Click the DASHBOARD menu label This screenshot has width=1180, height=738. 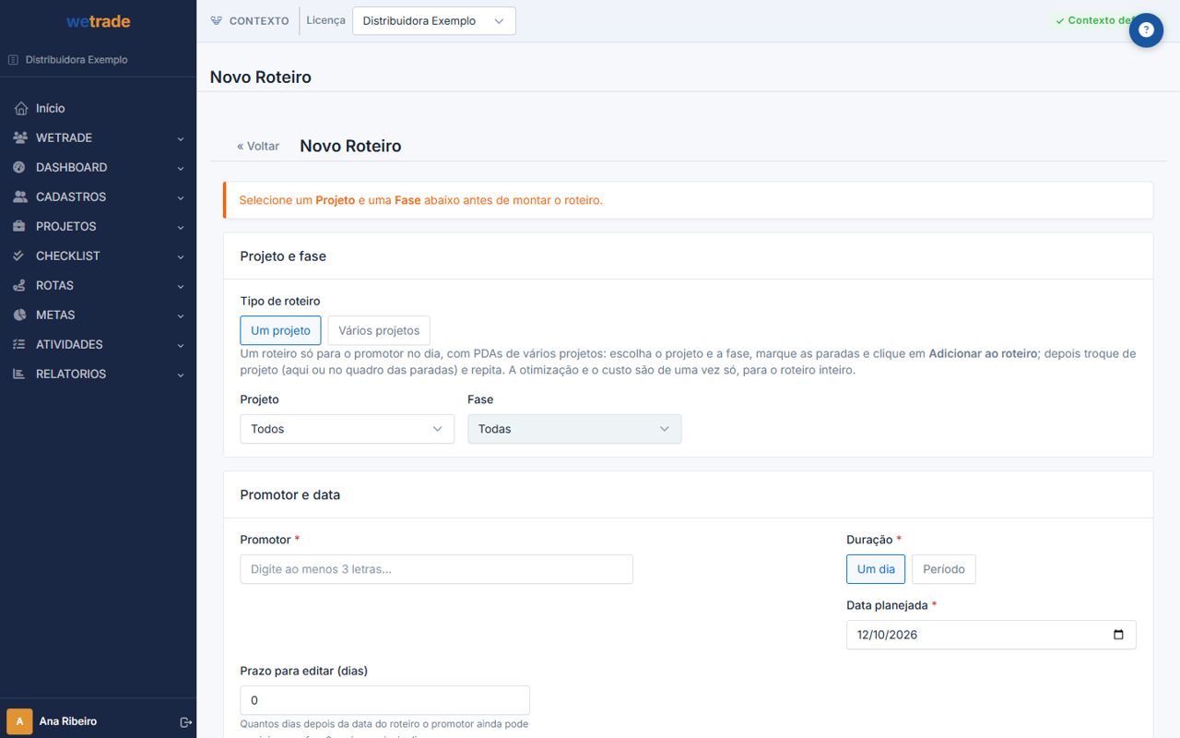coord(71,168)
